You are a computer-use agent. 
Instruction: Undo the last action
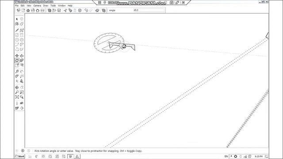(x=86, y=11)
